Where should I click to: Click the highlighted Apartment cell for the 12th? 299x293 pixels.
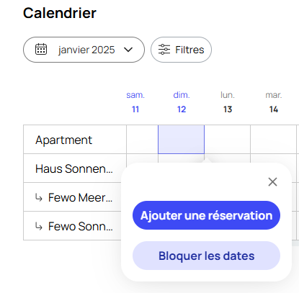pyautogui.click(x=181, y=139)
